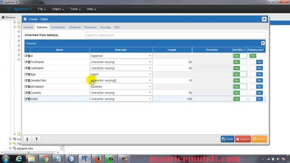Switch to the Advanced tab
Screen dimensions: 290x163
74,27
